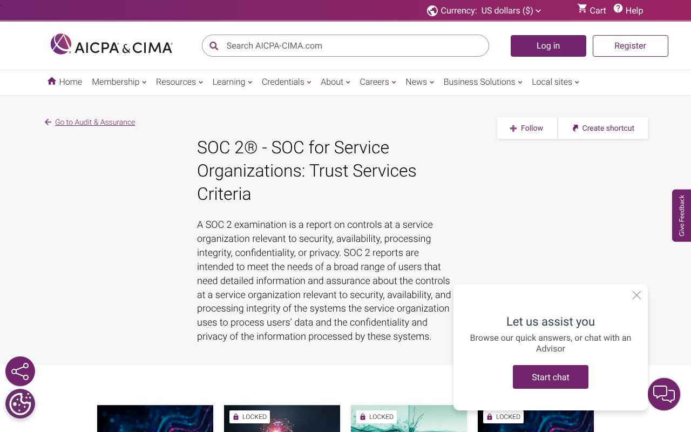The height and width of the screenshot is (432, 691).
Task: Open the shopping Cart
Action: point(591,10)
